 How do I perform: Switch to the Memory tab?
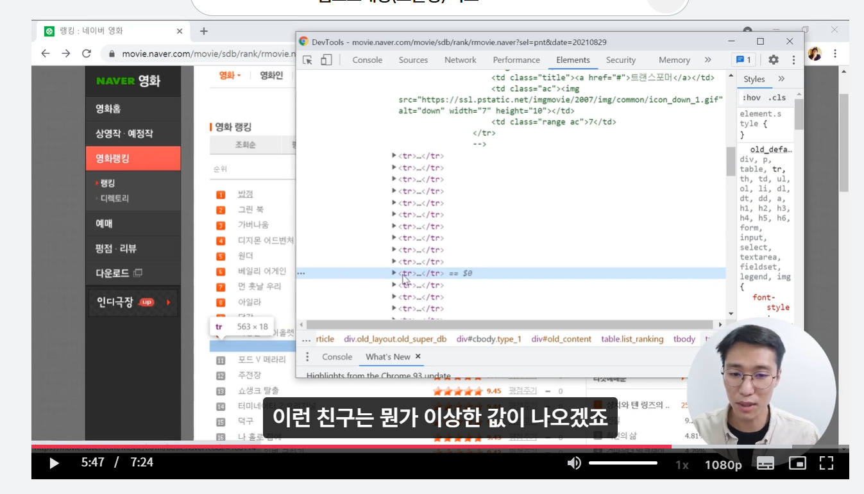click(x=674, y=60)
